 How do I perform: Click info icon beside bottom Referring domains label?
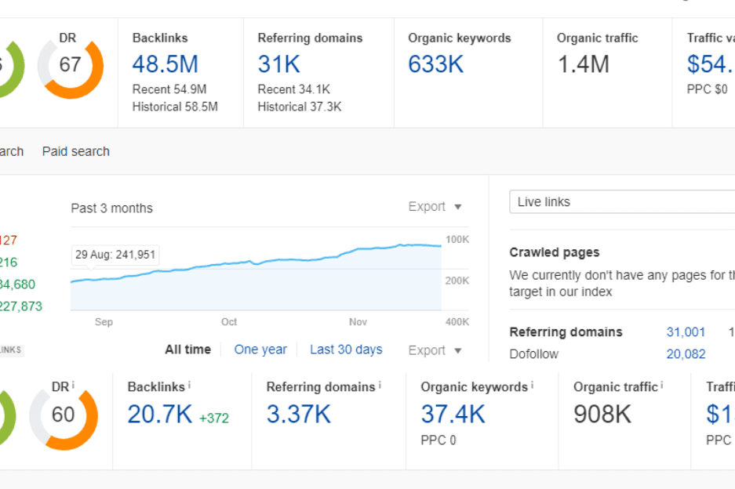point(380,385)
